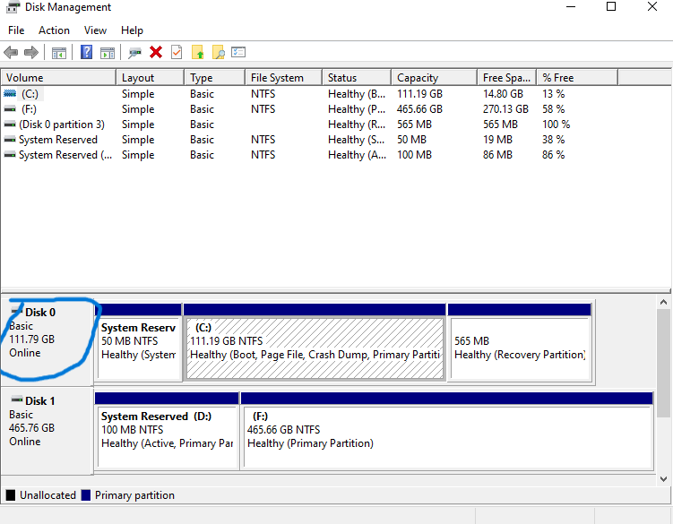This screenshot has height=524, width=673.
Task: Select the (Disk 0 partition 3) row
Action: click(309, 125)
